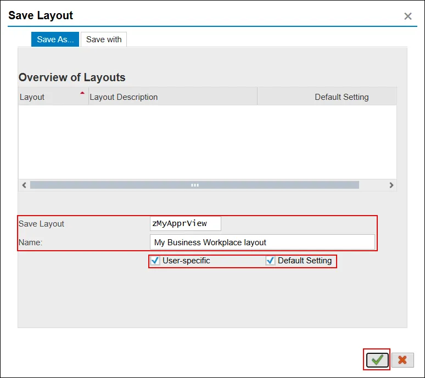The height and width of the screenshot is (378, 425).
Task: Click the Layout Description column header
Action: point(124,97)
